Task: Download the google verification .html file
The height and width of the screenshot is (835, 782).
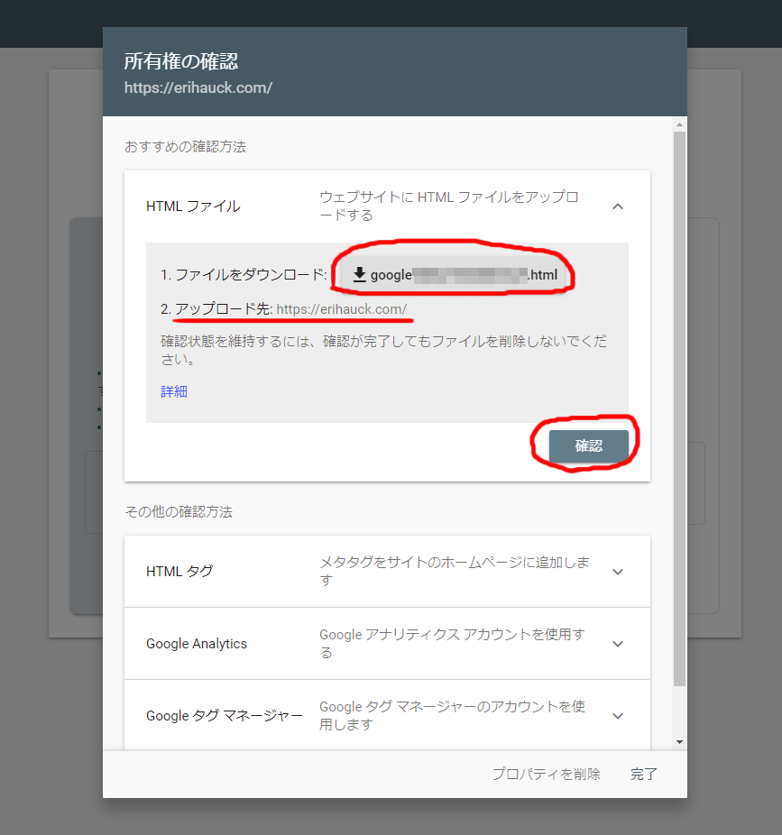Action: 455,275
